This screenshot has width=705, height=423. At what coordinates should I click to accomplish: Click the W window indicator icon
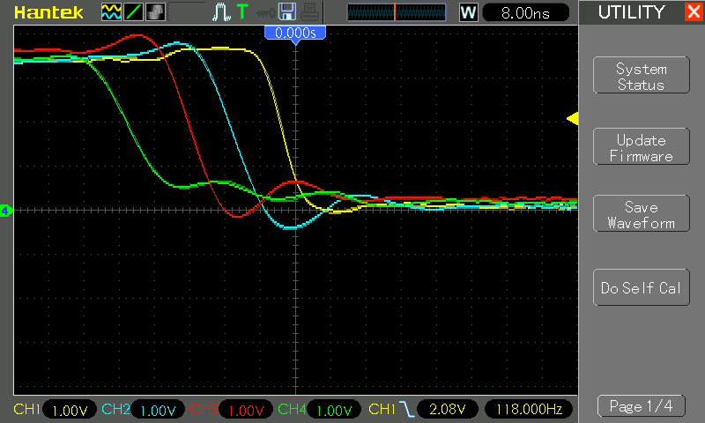469,12
